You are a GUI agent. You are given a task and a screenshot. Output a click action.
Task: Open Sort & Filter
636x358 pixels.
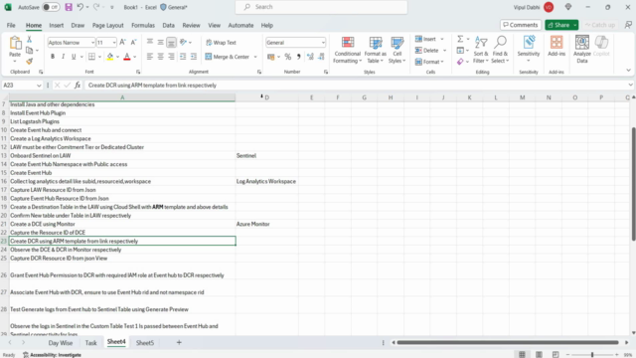pyautogui.click(x=481, y=50)
